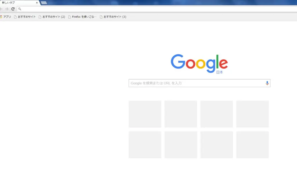
Task: Close the 新しいタブ tab
Action: click(x=37, y=3)
